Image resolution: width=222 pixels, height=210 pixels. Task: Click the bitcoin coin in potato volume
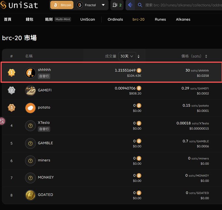point(139,105)
